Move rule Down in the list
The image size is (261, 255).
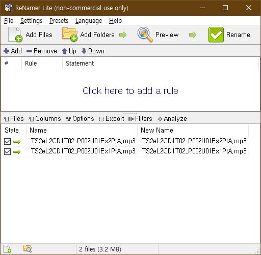93,51
